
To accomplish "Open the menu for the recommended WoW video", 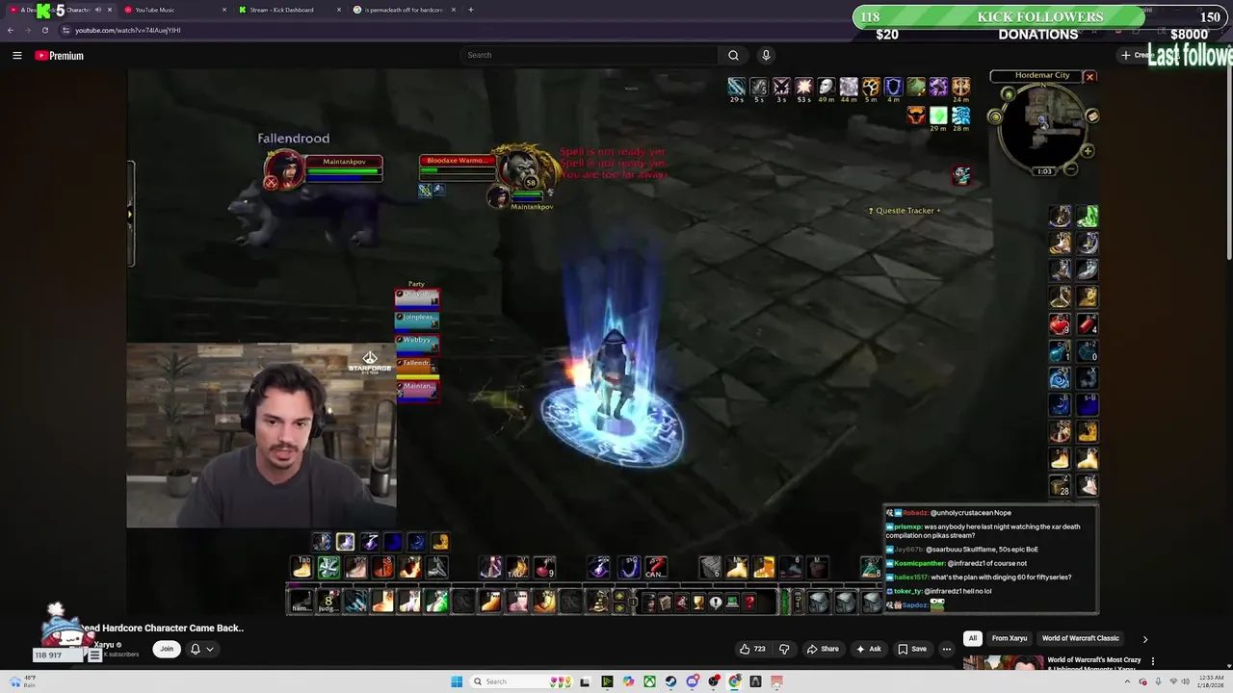I will tap(1153, 661).
